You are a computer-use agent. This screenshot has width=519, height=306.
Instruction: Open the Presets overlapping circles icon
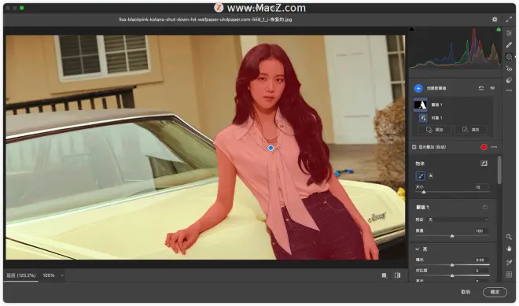point(509,80)
